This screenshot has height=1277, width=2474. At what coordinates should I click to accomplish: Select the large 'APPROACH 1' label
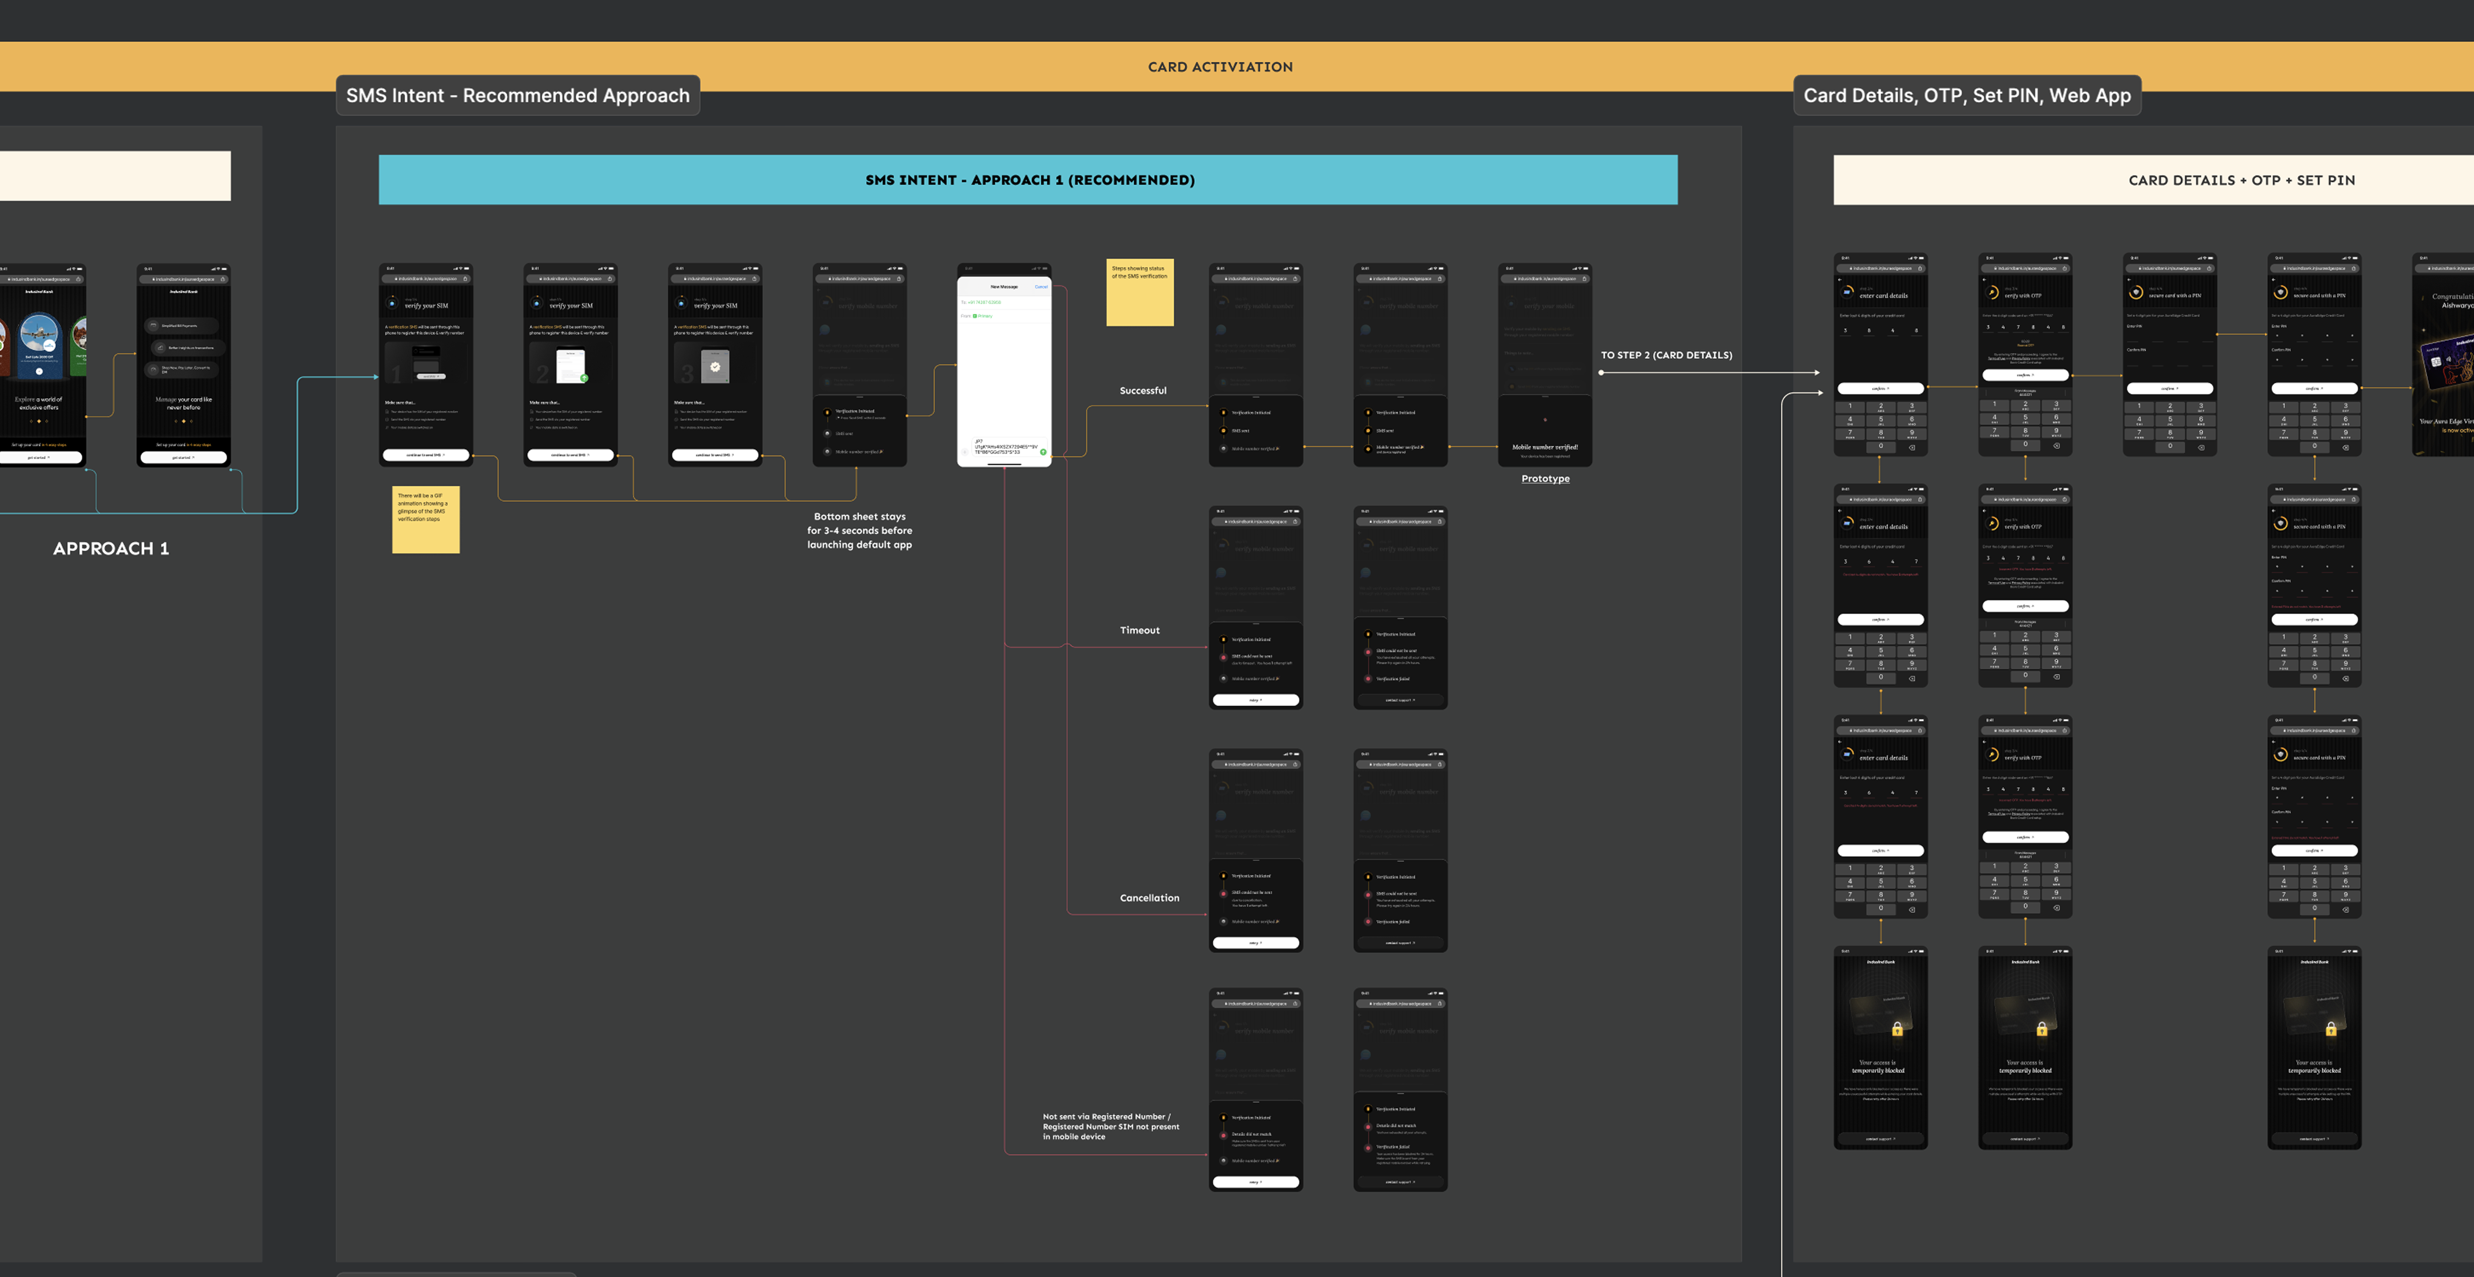click(111, 548)
